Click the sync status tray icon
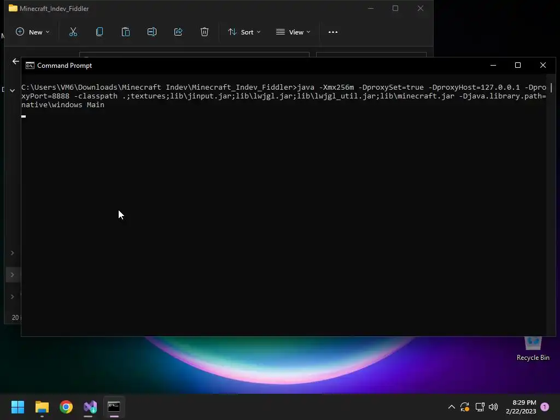This screenshot has width=560, height=420. 465,407
